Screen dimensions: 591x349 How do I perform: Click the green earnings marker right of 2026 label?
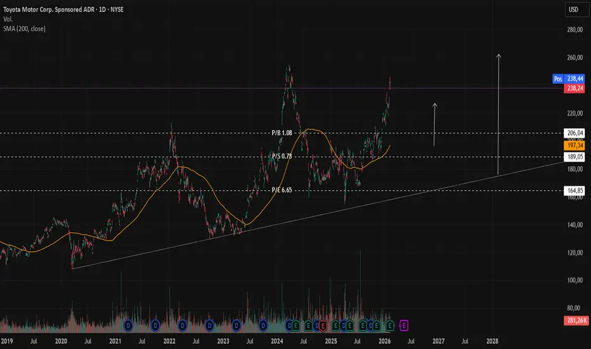click(x=390, y=326)
